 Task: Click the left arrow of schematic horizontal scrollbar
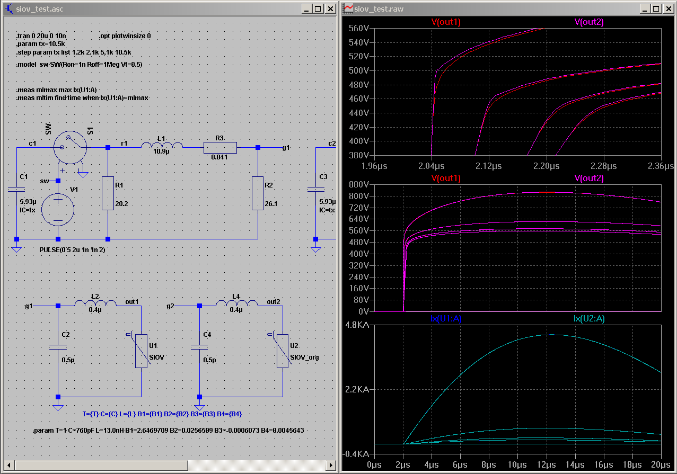(x=8, y=465)
